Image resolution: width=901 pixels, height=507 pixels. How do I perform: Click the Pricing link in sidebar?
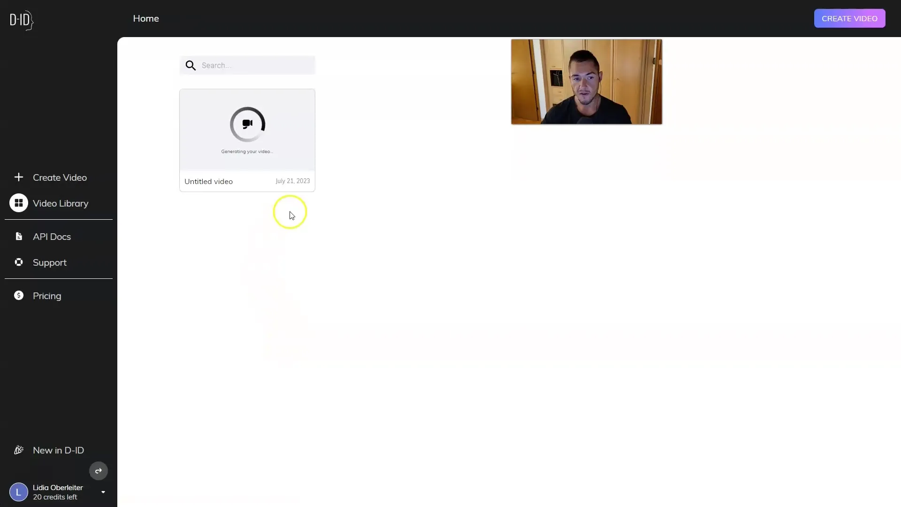[47, 295]
